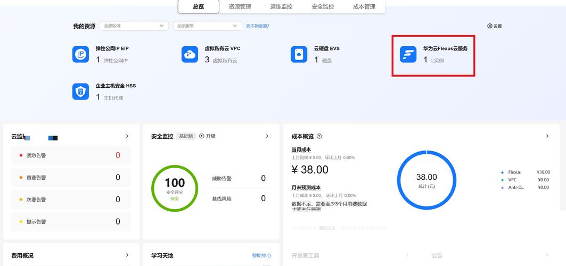
Task: Open the 紧急告警 alarm row
Action: [71, 156]
